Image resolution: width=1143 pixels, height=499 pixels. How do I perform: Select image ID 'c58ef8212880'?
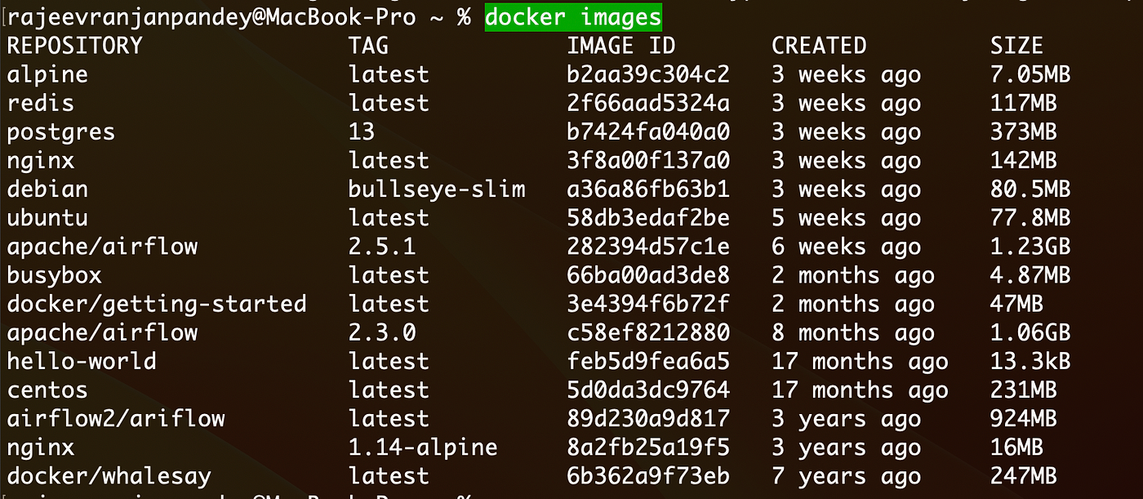(x=648, y=333)
